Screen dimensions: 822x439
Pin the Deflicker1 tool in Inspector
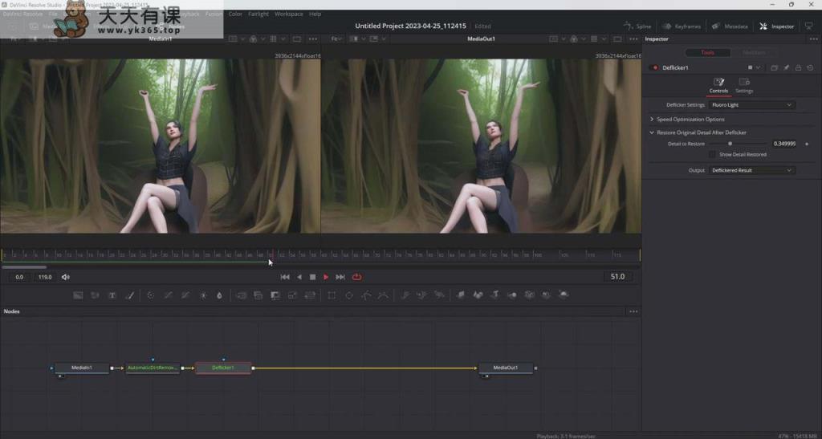coord(787,67)
